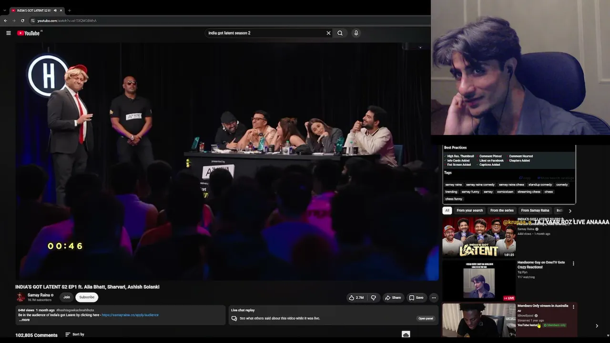Select the From the series chip

point(502,211)
